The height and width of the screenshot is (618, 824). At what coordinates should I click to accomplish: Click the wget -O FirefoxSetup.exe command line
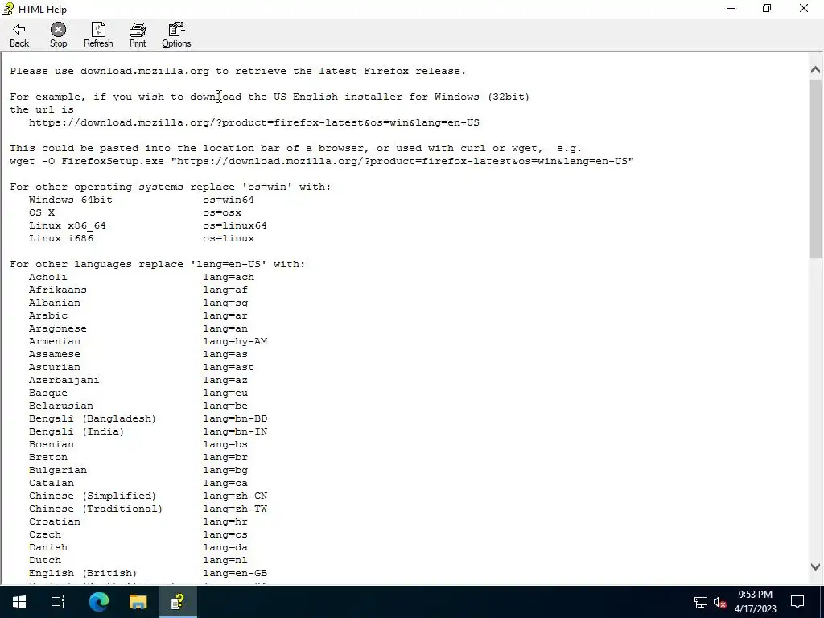pos(322,161)
